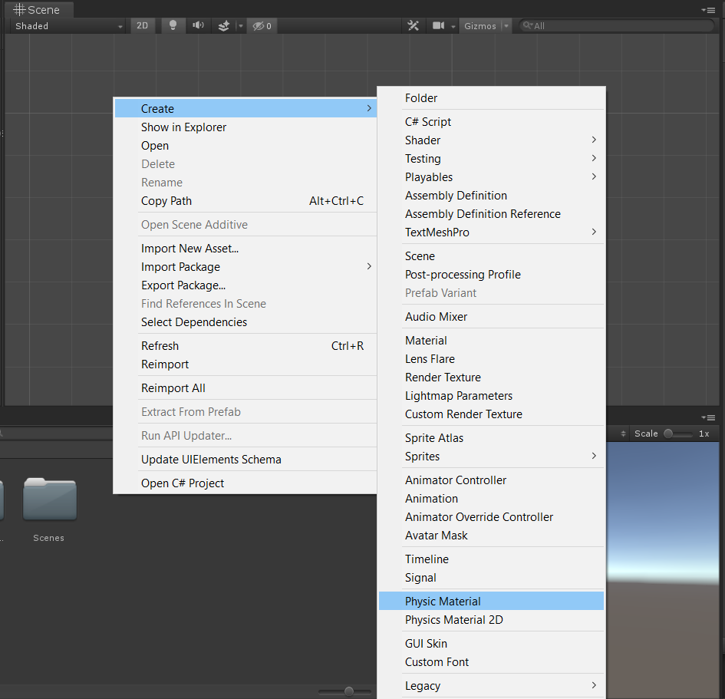Screen dimensions: 725x699
Task: Create a new Scene asset
Action: click(491, 256)
